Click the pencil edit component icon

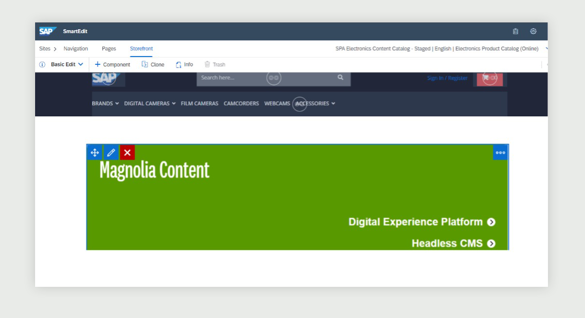coord(111,152)
